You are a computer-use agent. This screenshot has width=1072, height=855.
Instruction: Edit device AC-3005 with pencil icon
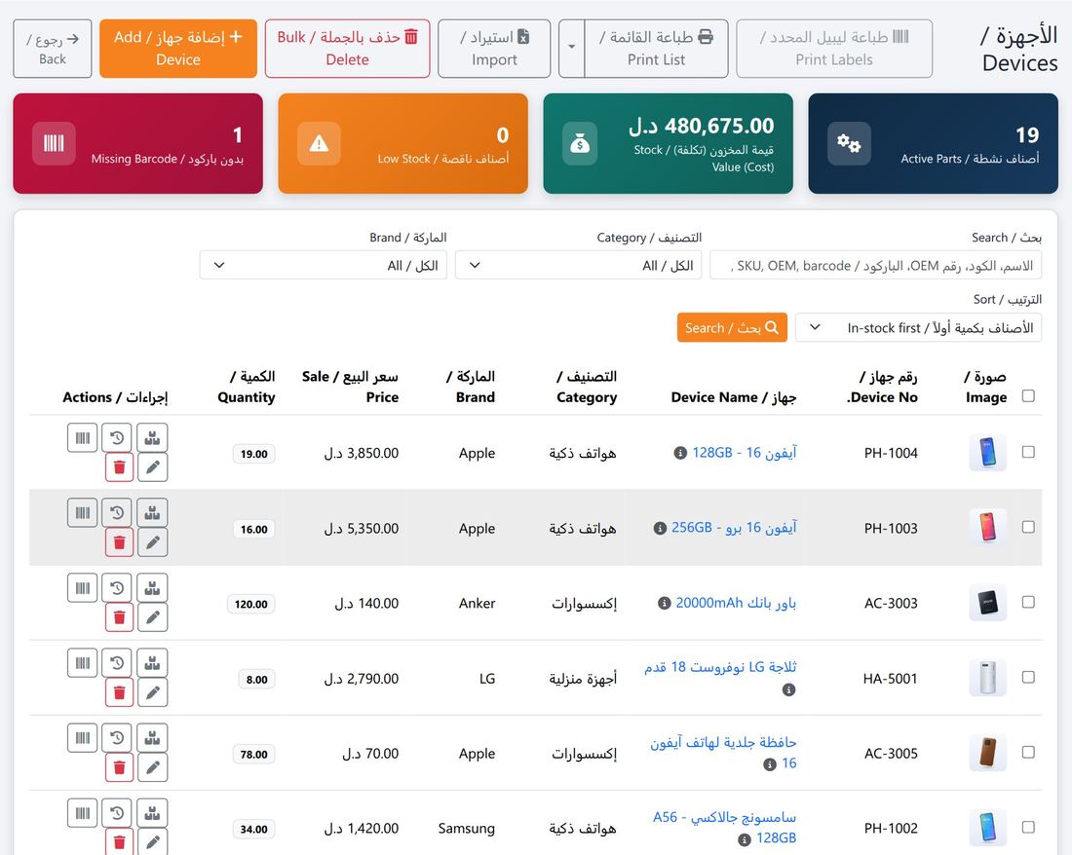(x=152, y=767)
